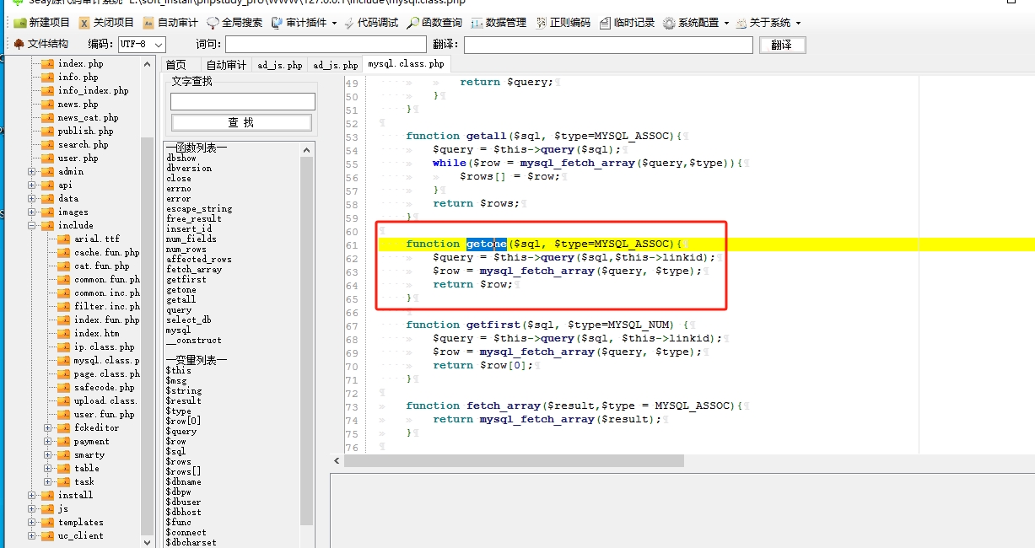Open the 代码调试 (Code Debug) tool

[x=371, y=23]
